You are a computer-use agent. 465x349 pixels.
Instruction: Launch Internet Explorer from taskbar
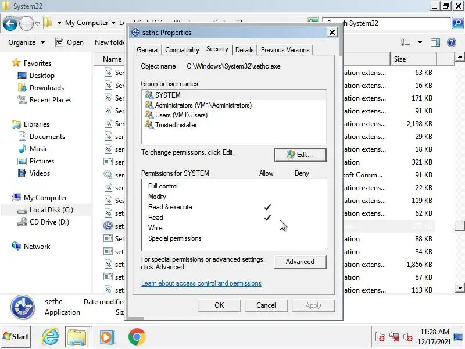click(50, 337)
